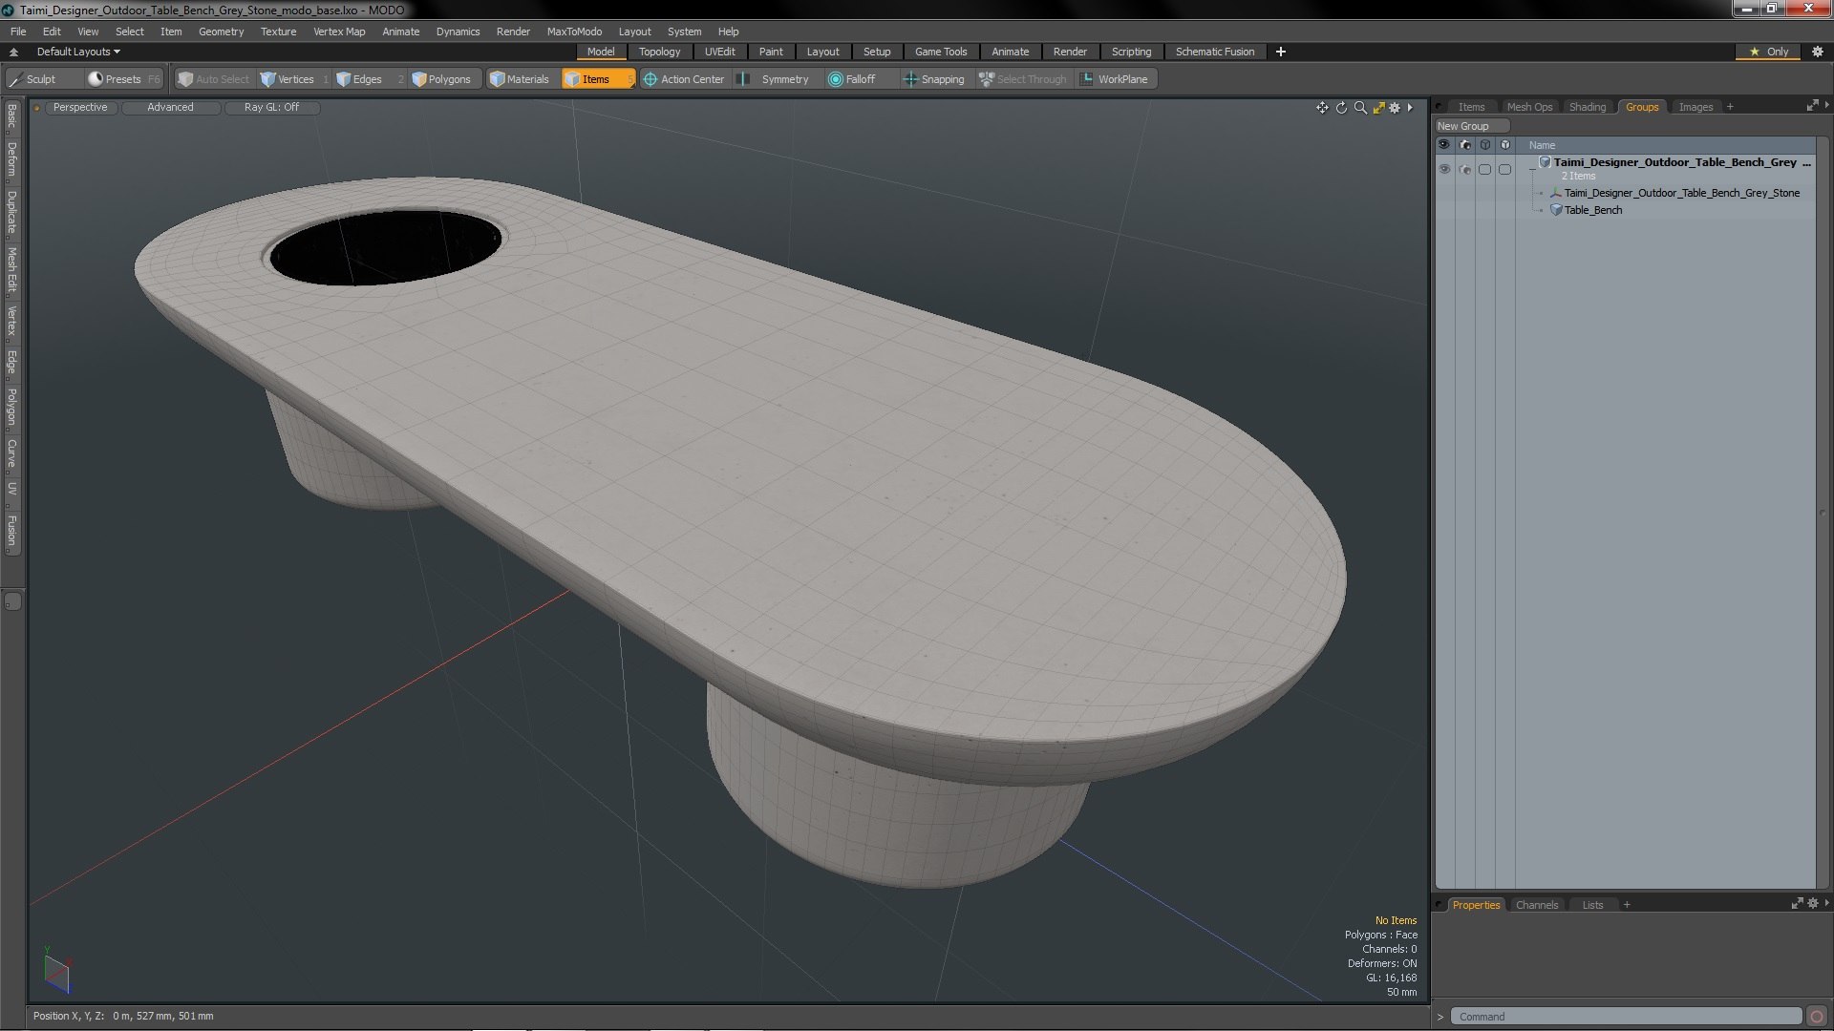Toggle visibility eye of Taimi group
The width and height of the screenshot is (1834, 1031).
(x=1444, y=169)
